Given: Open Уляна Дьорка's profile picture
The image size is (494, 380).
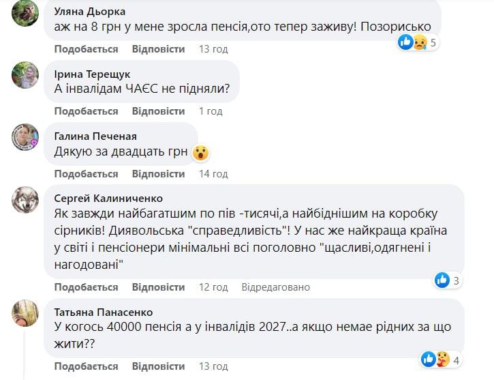Looking at the screenshot, I should click(x=25, y=12).
